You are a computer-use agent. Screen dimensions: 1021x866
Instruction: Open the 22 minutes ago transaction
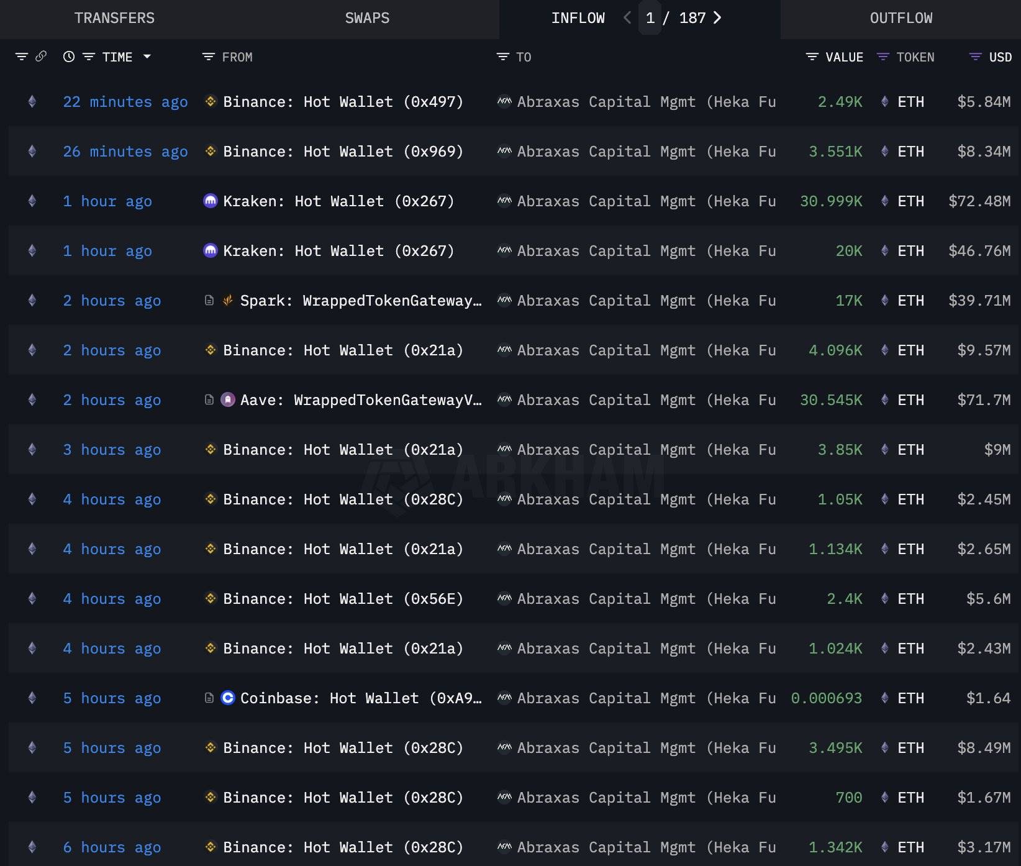[125, 102]
